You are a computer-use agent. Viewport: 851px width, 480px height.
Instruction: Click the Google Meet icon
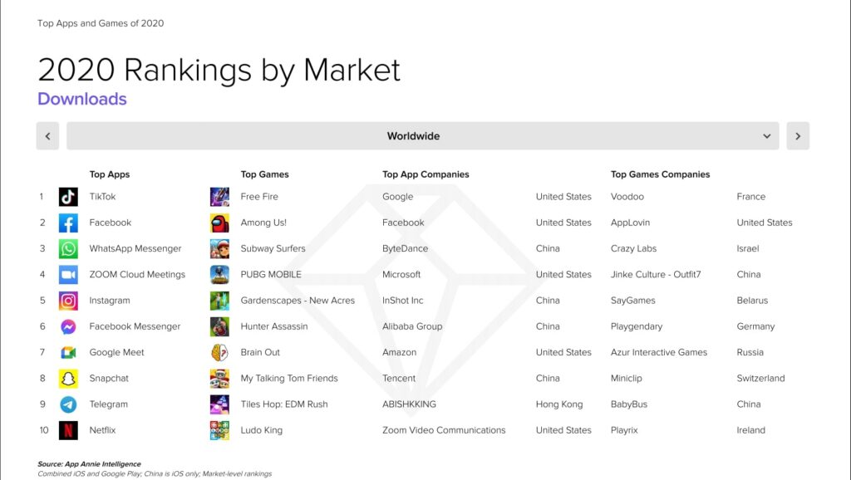click(68, 352)
